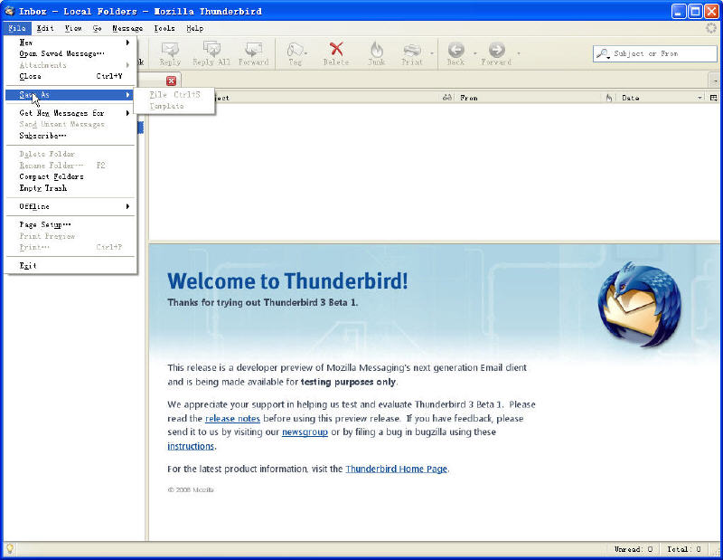Click the greyed Attachments menu item

[70, 65]
